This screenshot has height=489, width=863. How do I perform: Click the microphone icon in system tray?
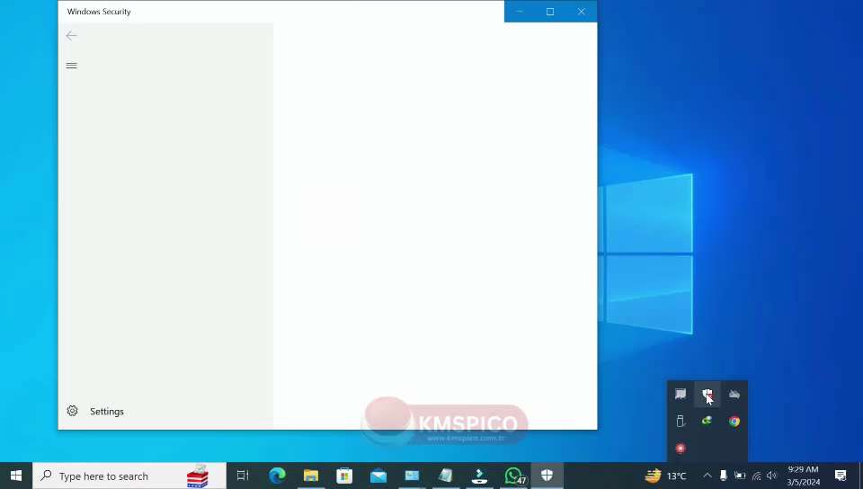pyautogui.click(x=723, y=476)
